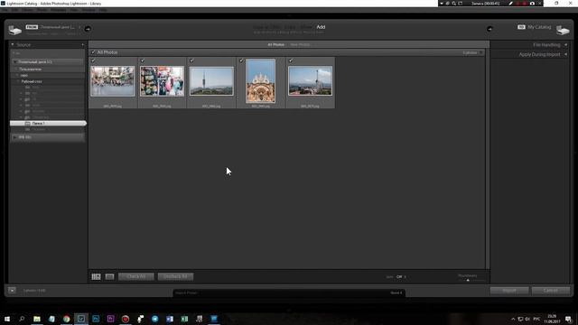The image size is (578, 325).
Task: Select the first street photo thumbnail
Action: (113, 81)
